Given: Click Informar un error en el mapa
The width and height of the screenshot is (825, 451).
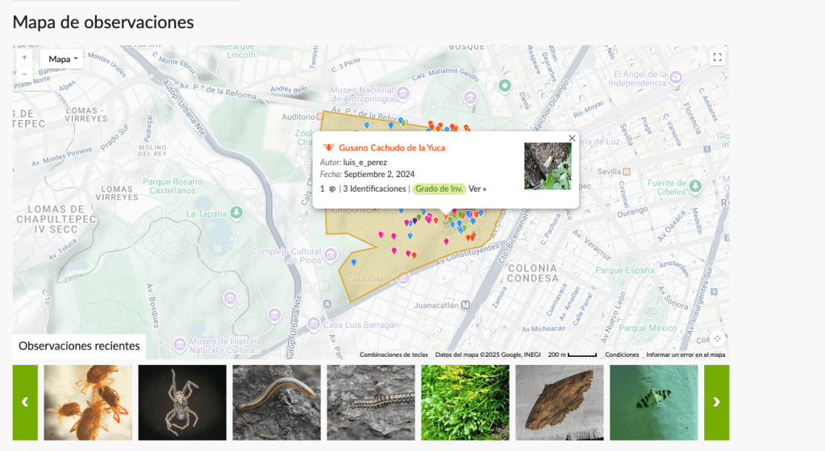Looking at the screenshot, I should click(685, 354).
